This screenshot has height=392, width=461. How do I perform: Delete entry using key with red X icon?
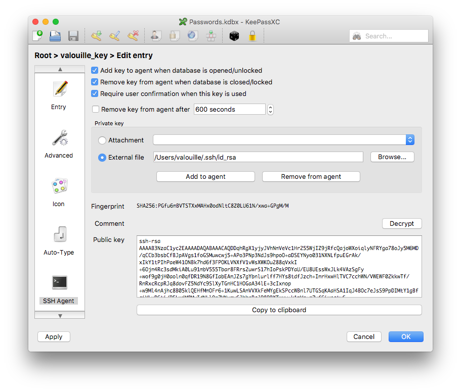[133, 36]
